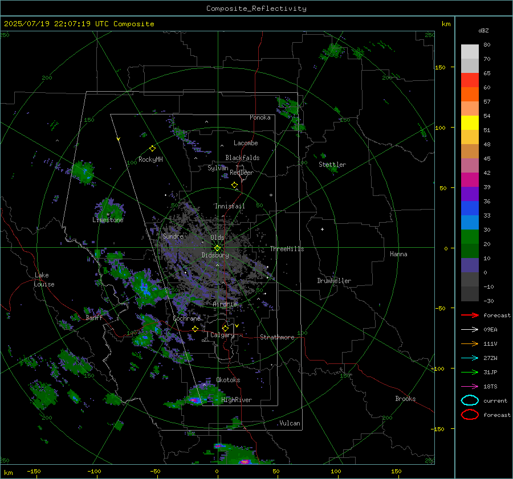The image size is (513, 479).
Task: Click the yellow diamond marker near RockyMH
Action: click(x=152, y=149)
